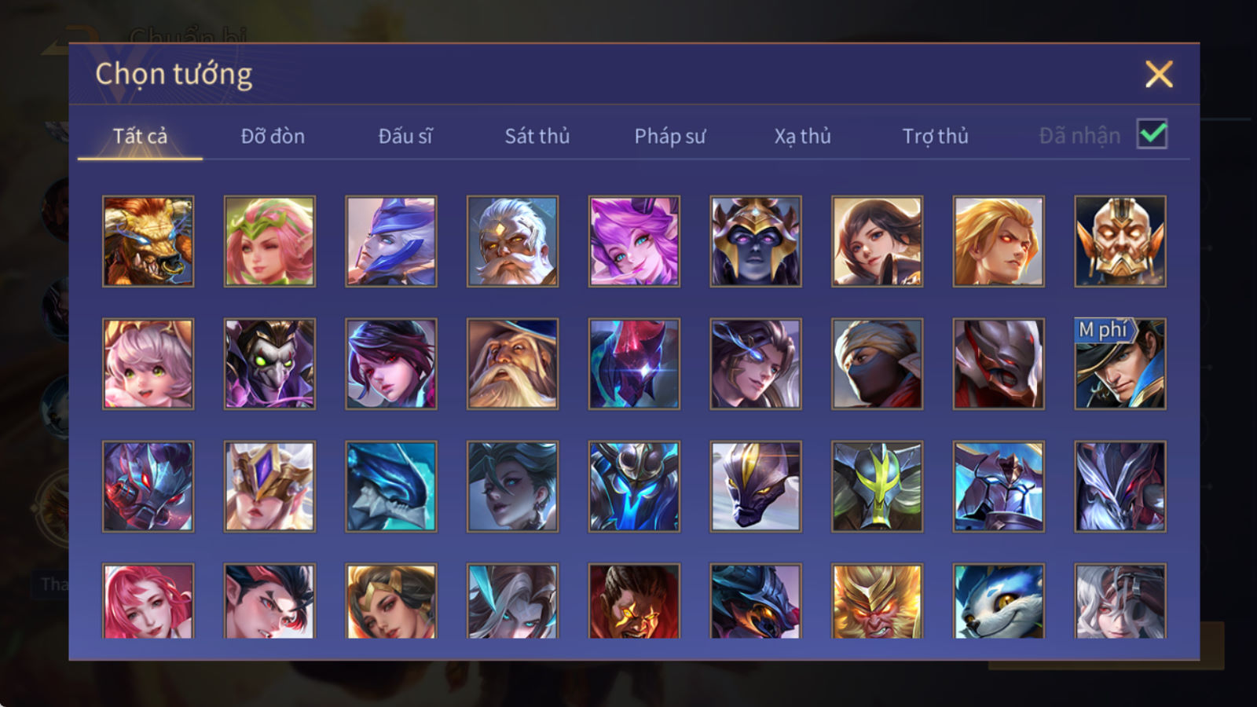Image resolution: width=1257 pixels, height=707 pixels.
Task: Select the masked ninja hero with headwrap
Action: [x=877, y=364]
